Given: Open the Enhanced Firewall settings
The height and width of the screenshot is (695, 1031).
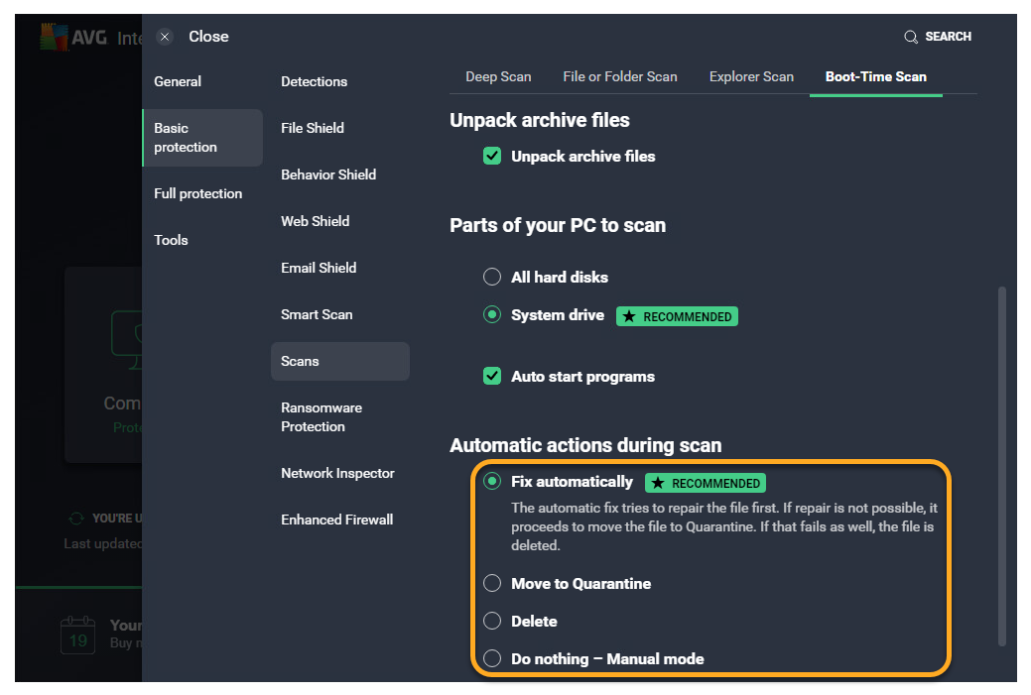Looking at the screenshot, I should [x=337, y=520].
